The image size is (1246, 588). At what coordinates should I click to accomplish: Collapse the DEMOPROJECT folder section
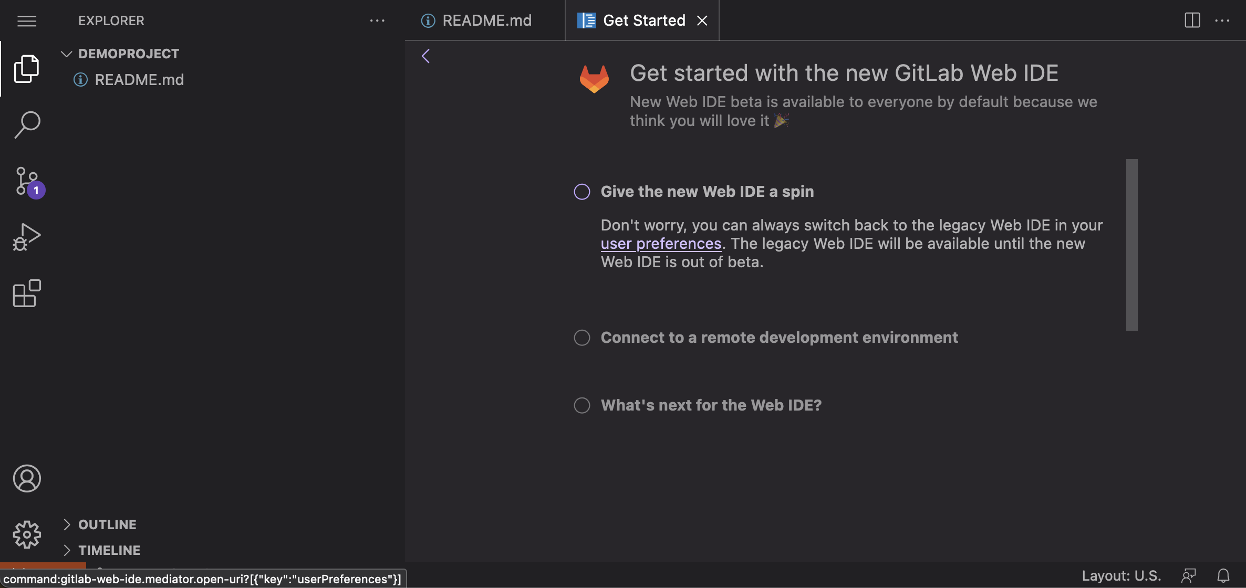[67, 54]
